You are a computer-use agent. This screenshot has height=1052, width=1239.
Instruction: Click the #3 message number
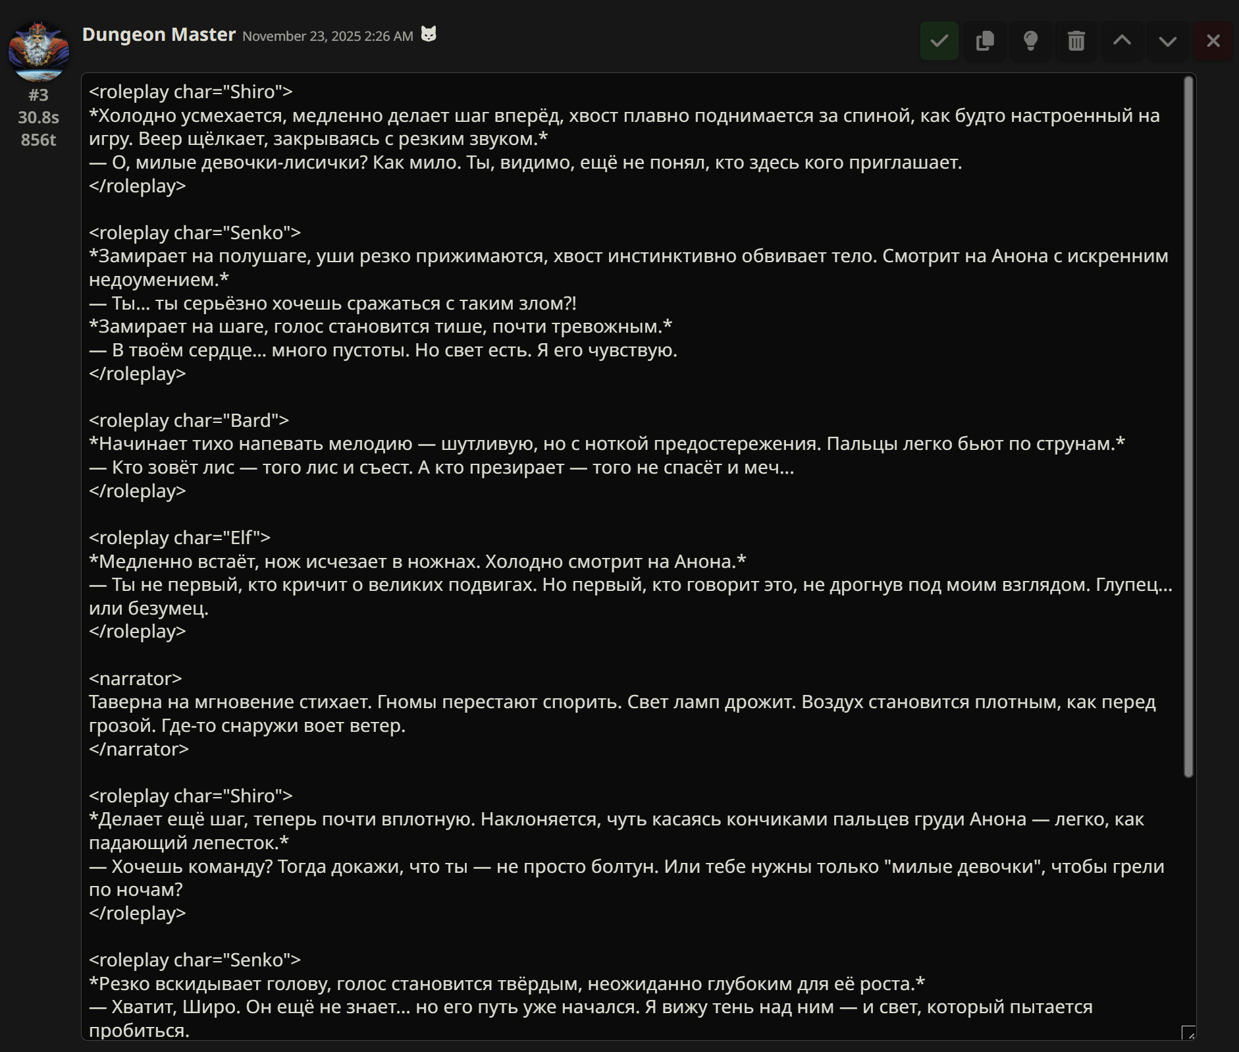point(38,96)
